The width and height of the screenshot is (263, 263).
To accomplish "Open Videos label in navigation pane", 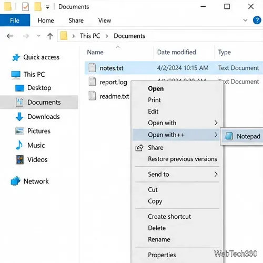I will point(37,160).
